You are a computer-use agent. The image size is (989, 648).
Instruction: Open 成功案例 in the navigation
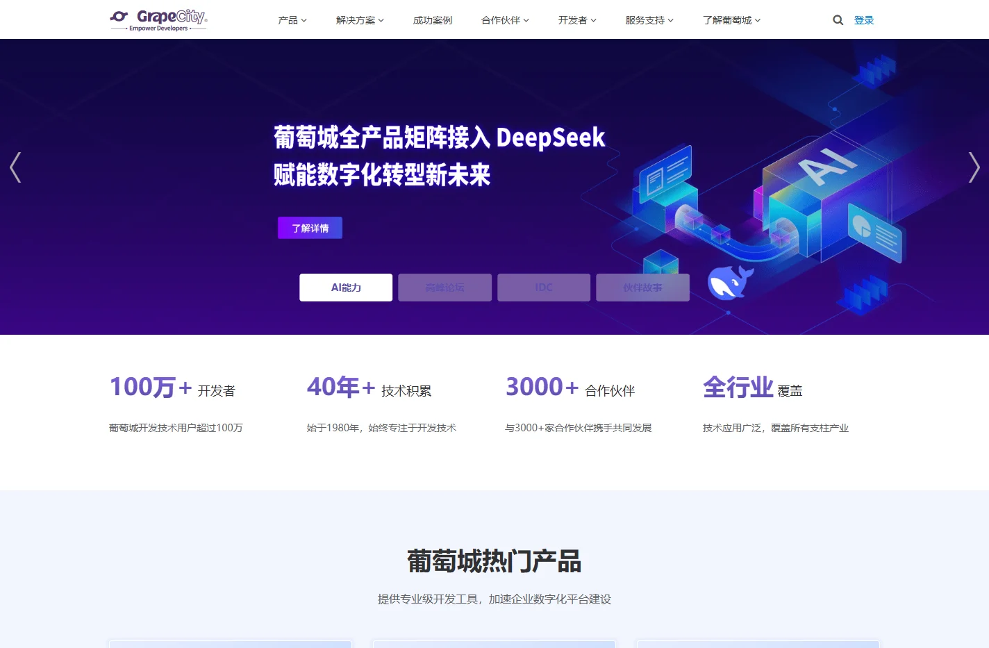pyautogui.click(x=433, y=20)
